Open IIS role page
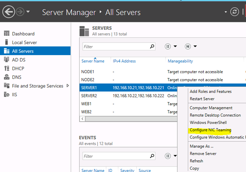 pos(15,94)
